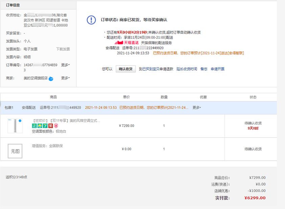The image size is (285, 209).
Task: Click the 商品总价 amount ¥7299.00
Action: tap(257, 178)
